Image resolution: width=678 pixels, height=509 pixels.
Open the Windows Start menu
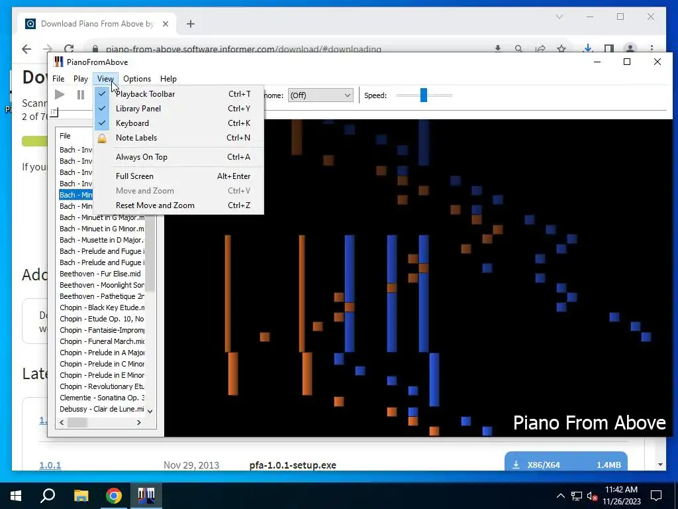point(16,495)
